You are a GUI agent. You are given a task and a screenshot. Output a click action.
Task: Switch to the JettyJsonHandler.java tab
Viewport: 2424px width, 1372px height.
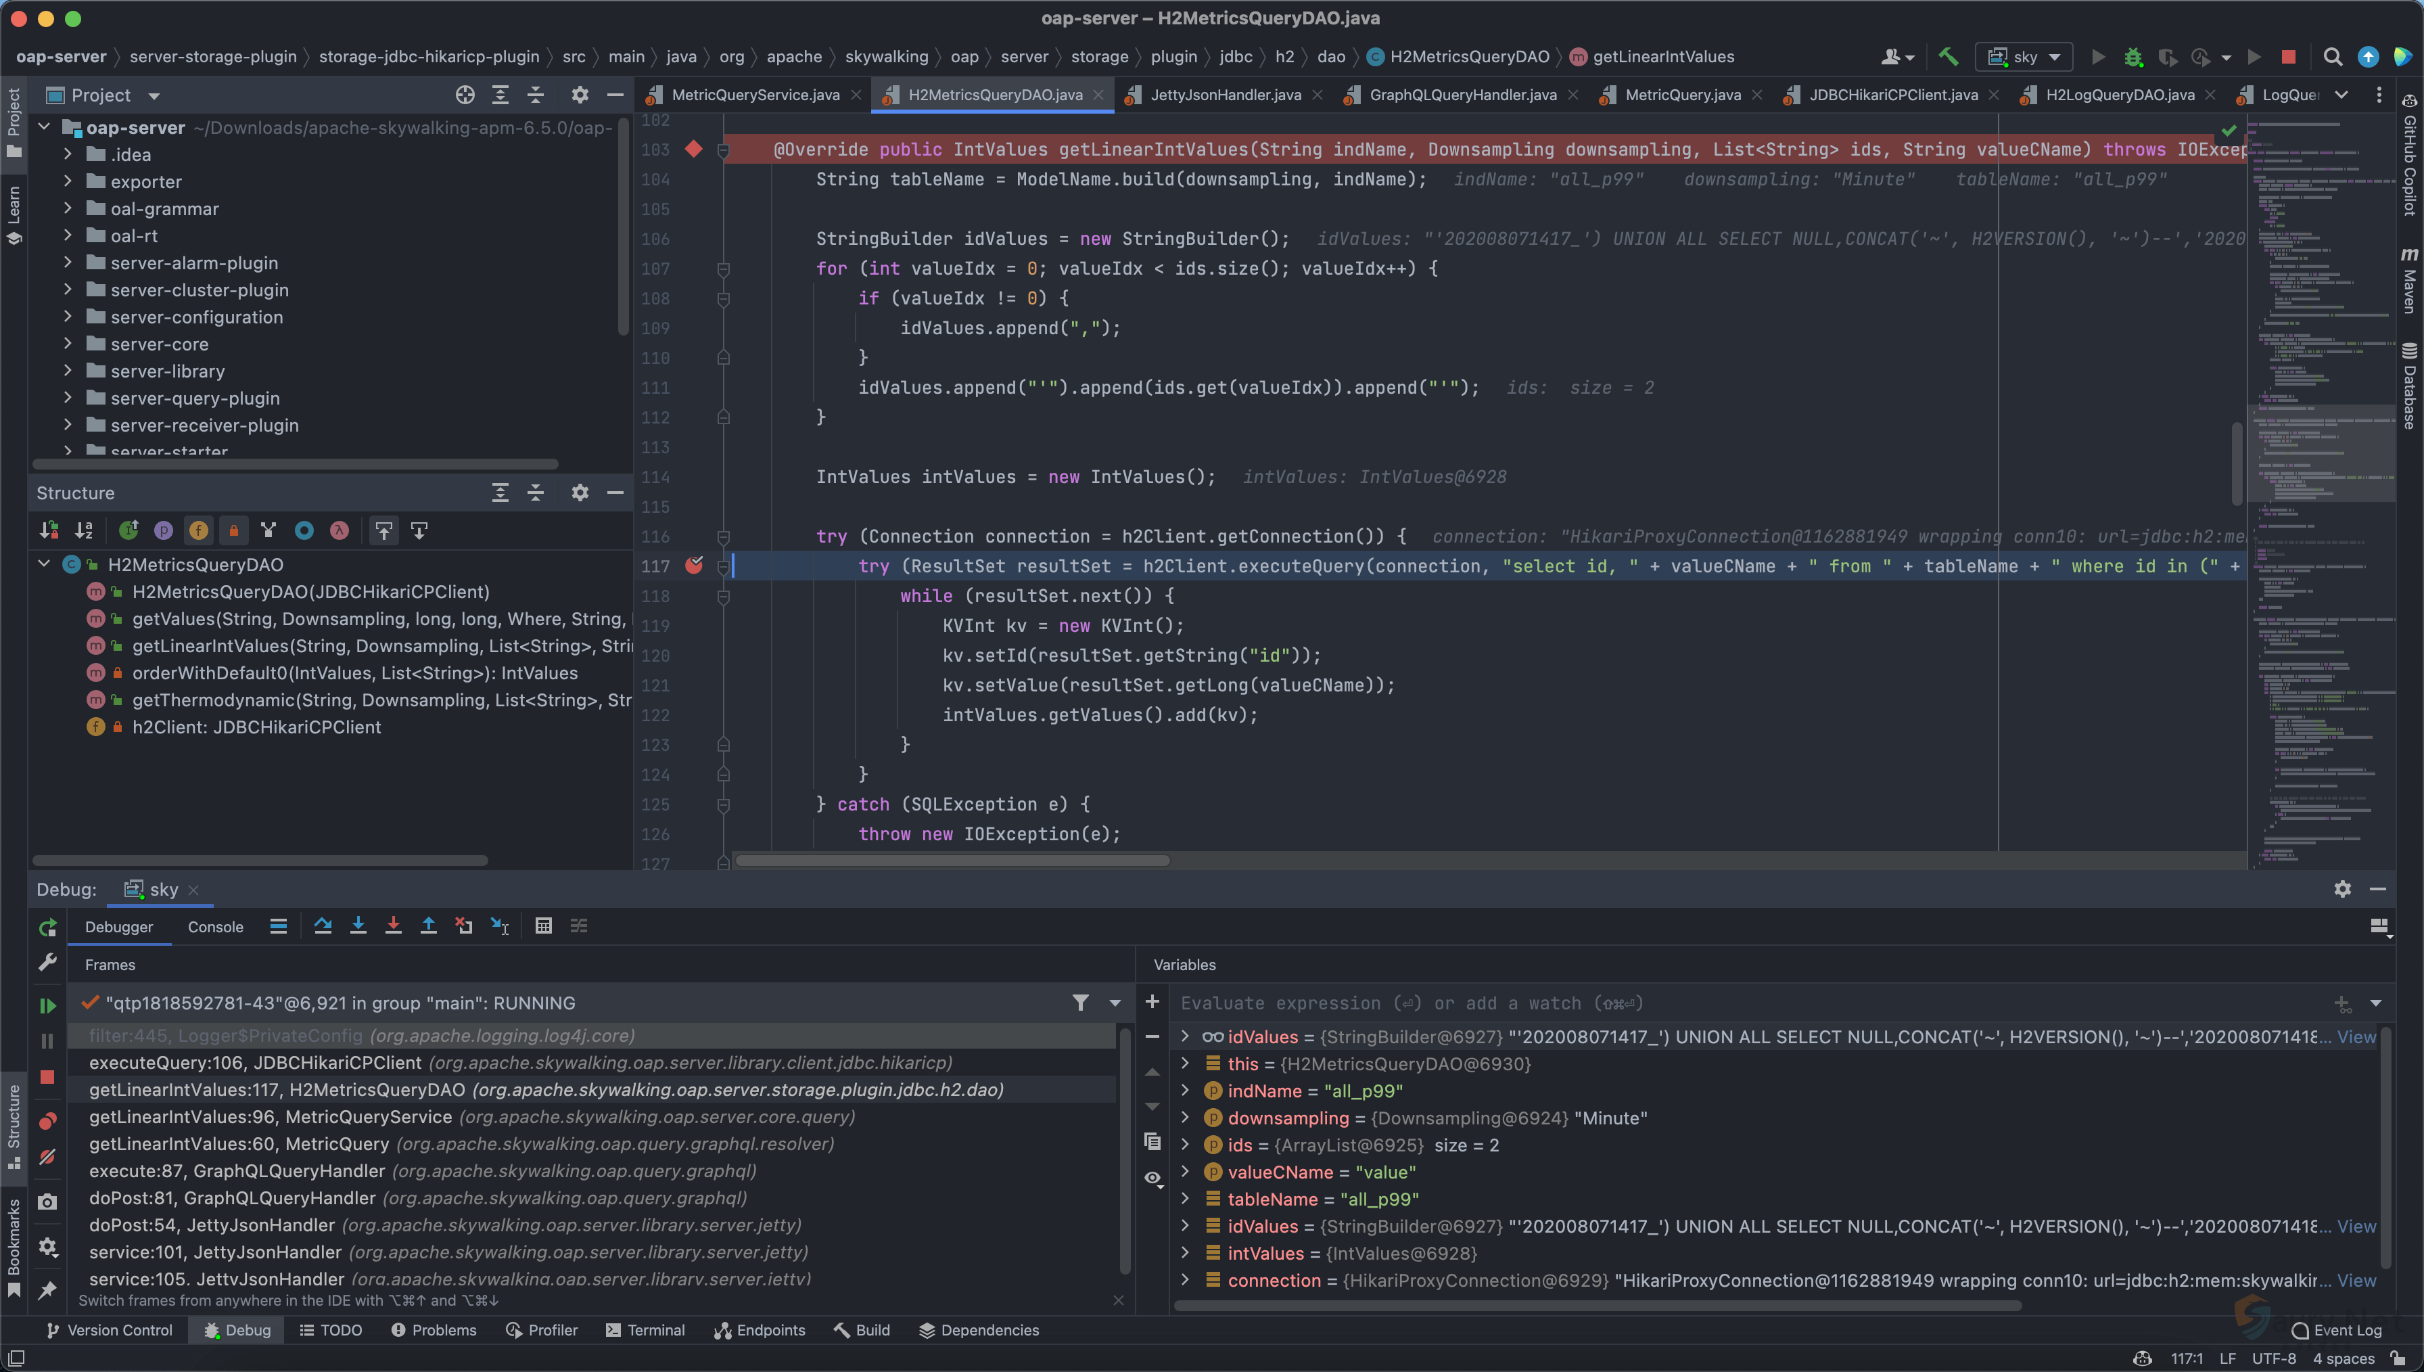tap(1225, 95)
